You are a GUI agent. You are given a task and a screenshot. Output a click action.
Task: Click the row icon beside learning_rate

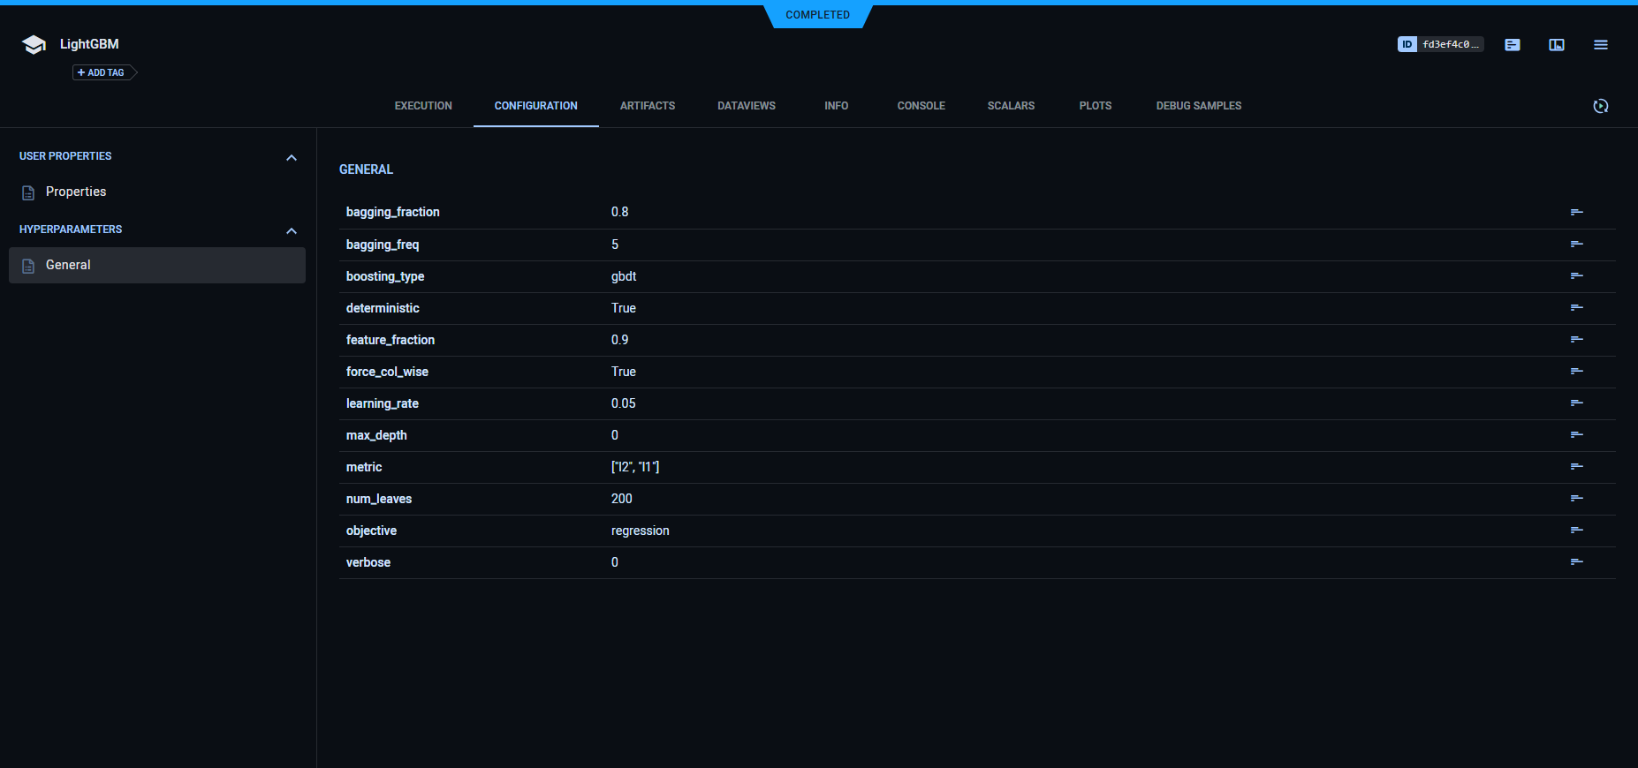click(1576, 403)
